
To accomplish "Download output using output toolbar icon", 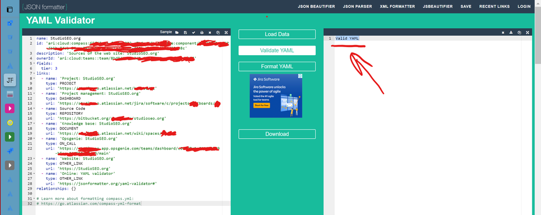I will click(511, 32).
